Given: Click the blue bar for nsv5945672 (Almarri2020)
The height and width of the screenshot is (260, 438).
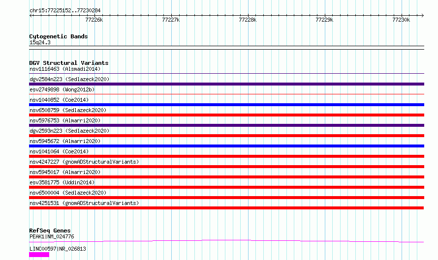Looking at the screenshot, I should point(226,146).
